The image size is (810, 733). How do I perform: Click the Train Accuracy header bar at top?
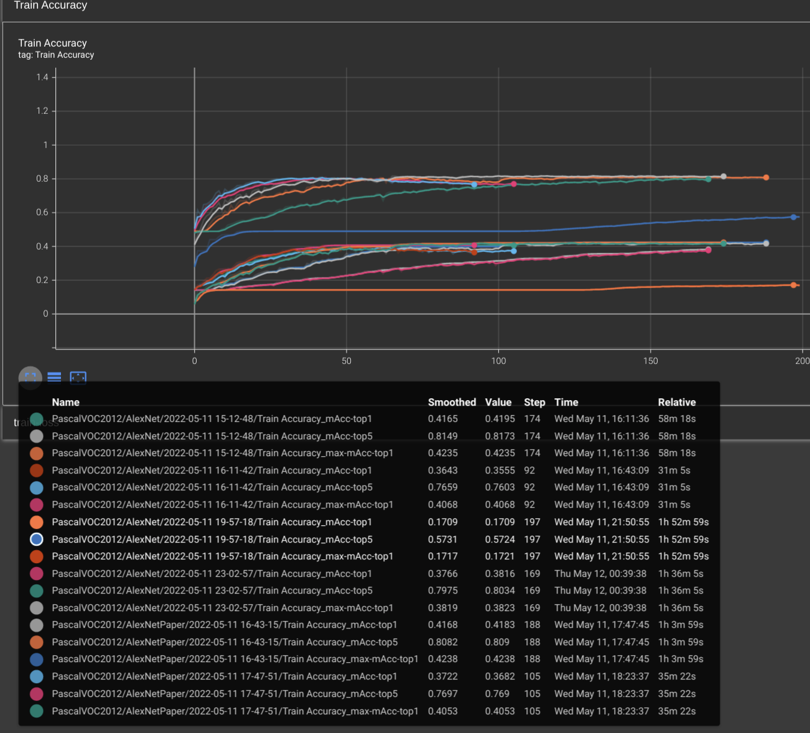click(x=50, y=6)
